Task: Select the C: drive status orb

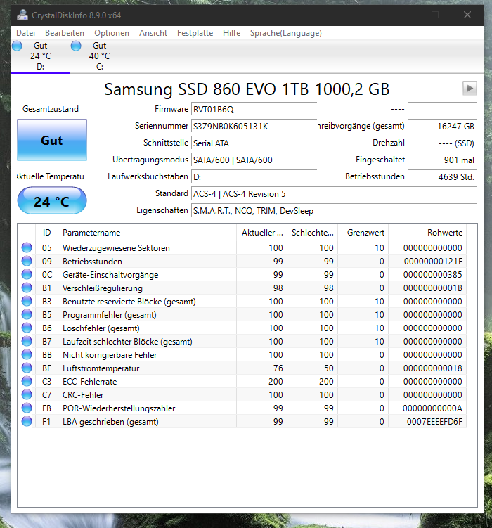Action: point(76,46)
